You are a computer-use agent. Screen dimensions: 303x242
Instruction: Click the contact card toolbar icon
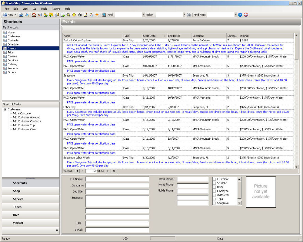pyautogui.click(x=40, y=15)
